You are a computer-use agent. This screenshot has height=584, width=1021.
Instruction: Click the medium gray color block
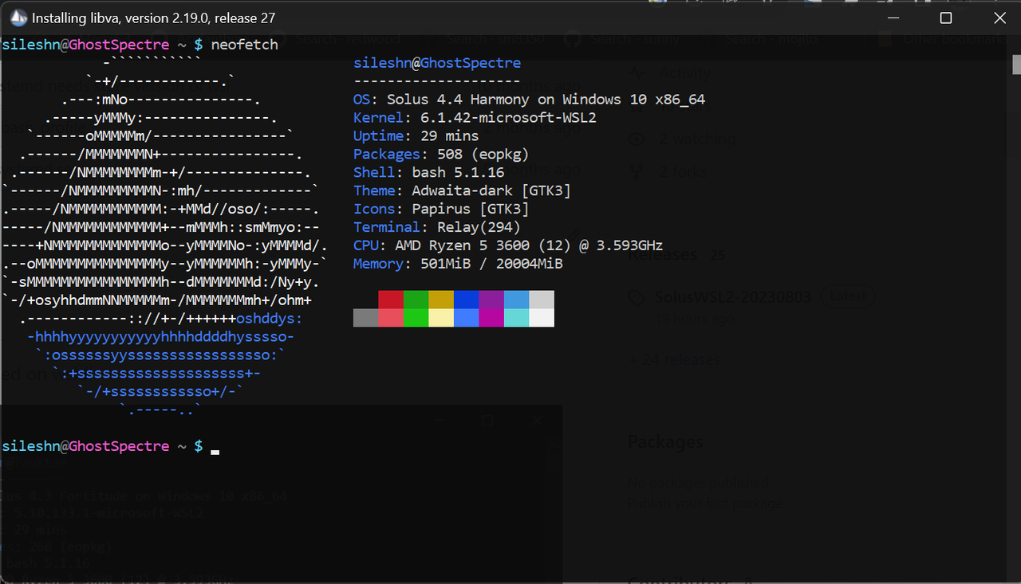point(366,318)
